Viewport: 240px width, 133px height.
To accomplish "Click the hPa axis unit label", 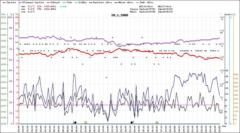I will [3, 14].
